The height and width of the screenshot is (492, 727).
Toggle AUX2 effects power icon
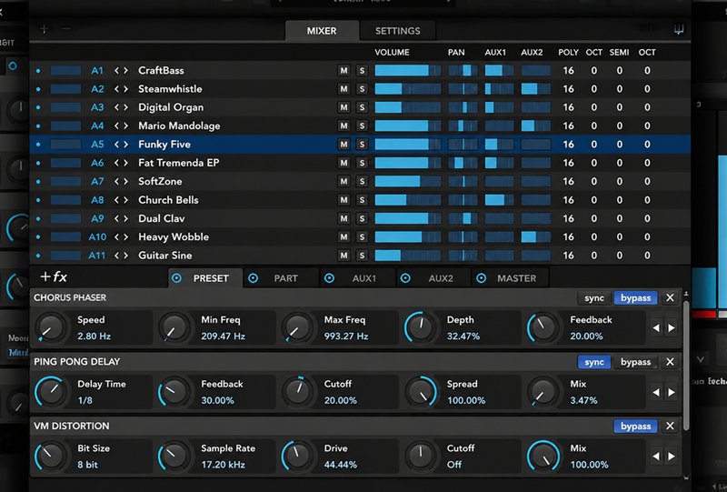405,278
